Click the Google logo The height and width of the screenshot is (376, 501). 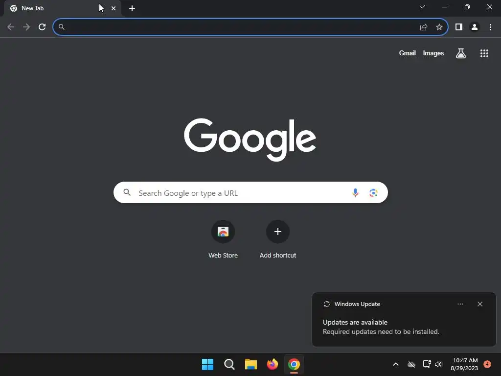coord(250,140)
